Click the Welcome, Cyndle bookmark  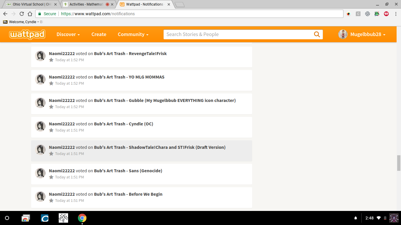pos(23,22)
